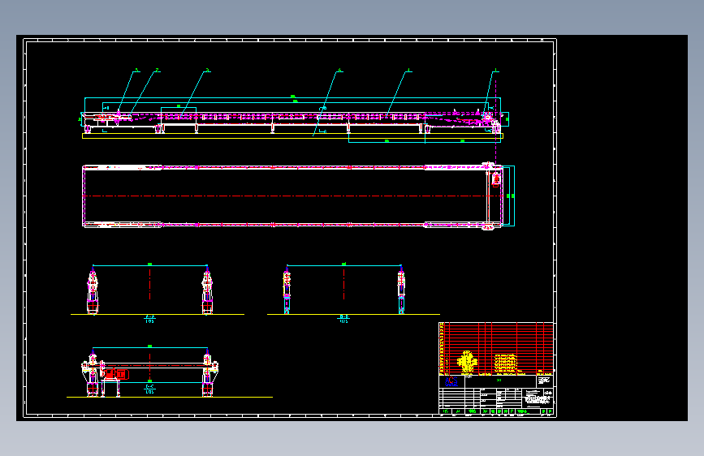Click the callout number atop the rightmost leader line
Viewport: 704px width, 456px height.
(x=496, y=70)
